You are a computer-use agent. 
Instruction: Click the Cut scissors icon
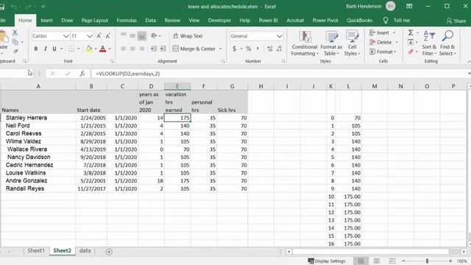pyautogui.click(x=15, y=32)
